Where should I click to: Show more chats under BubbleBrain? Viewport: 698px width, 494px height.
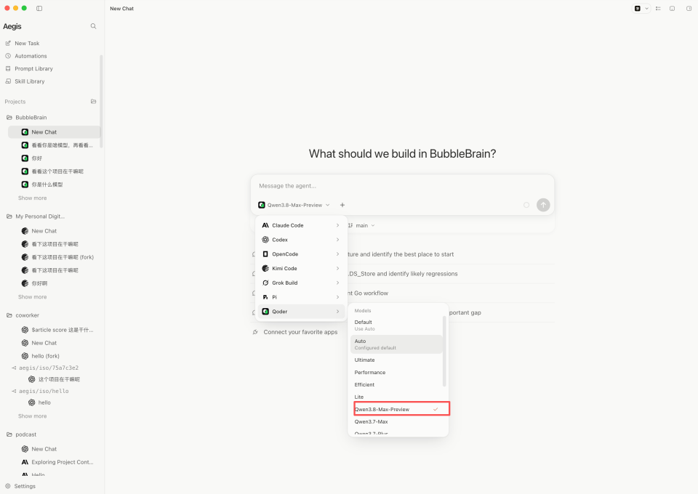point(32,198)
